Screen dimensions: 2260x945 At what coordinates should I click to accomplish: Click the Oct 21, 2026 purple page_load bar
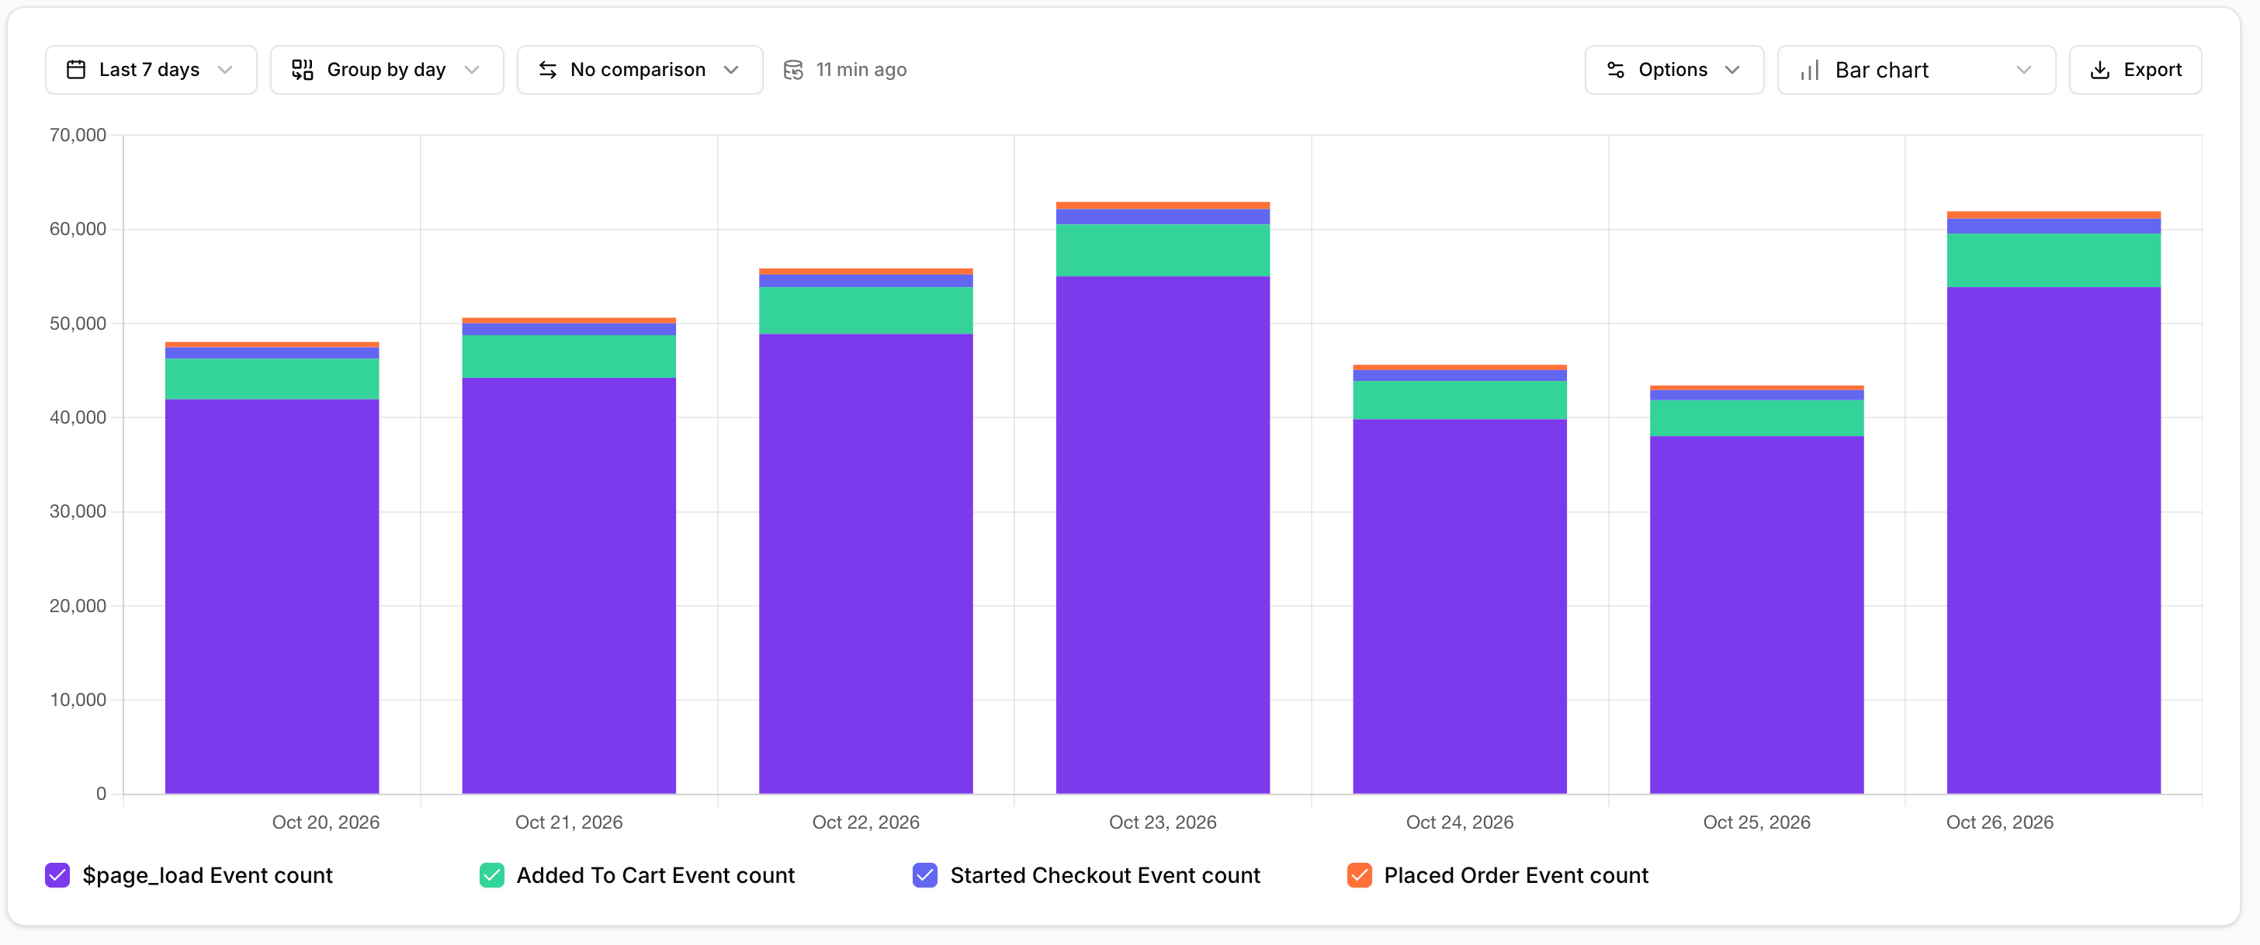[569, 586]
